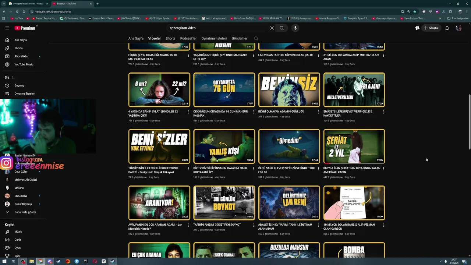Open the YouTube hamburger guide menu
Image resolution: width=471 pixels, height=265 pixels.
point(7,28)
